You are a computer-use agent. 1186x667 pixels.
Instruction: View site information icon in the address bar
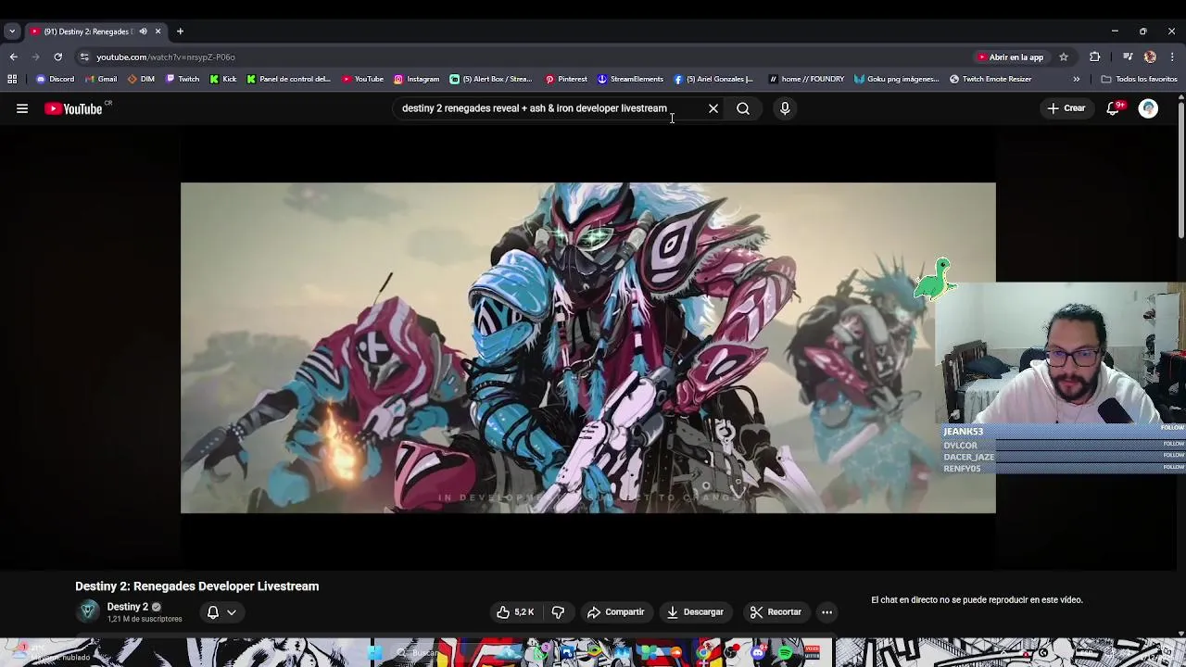click(84, 57)
